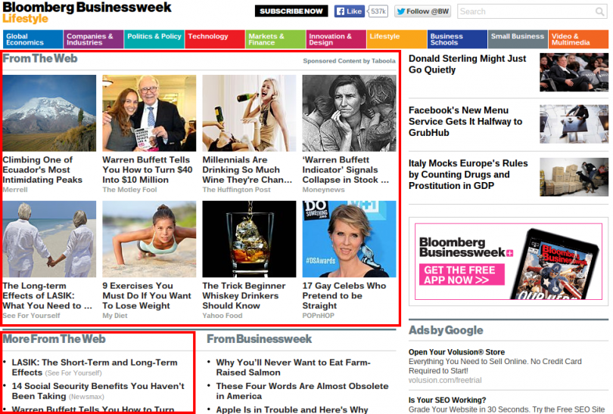The image size is (613, 414).
Task: Open the Global Economics tab
Action: 33,39
